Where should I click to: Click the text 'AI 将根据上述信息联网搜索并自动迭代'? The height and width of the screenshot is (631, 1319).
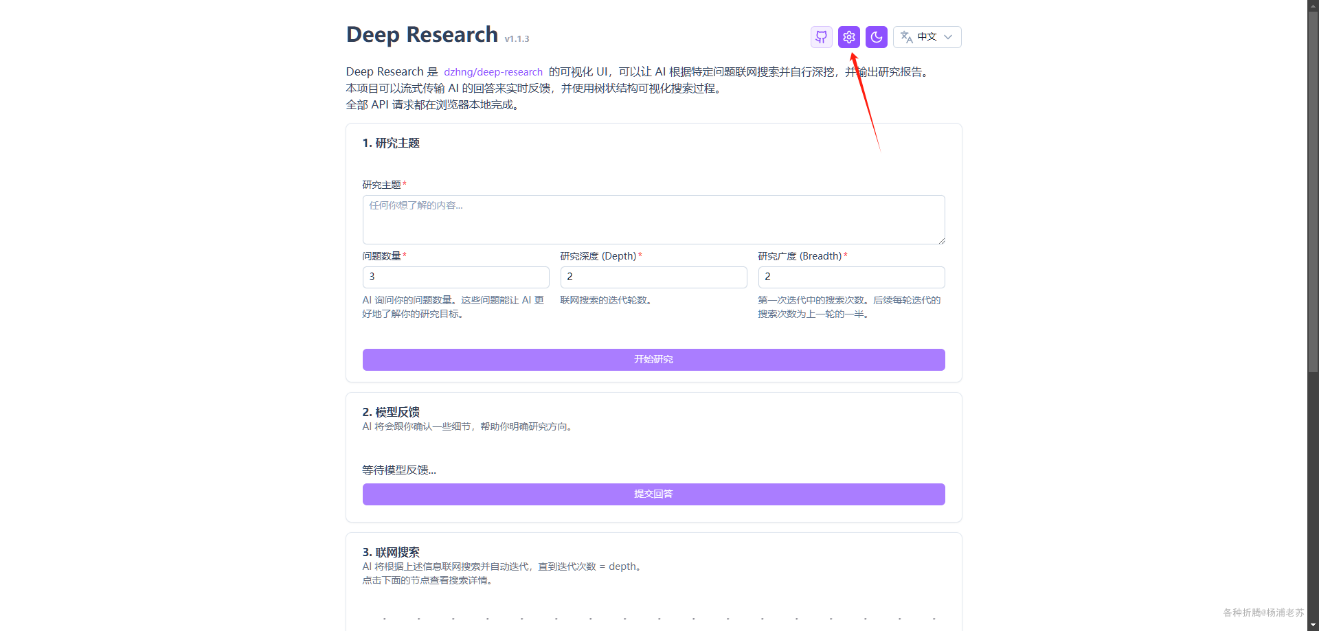tap(447, 566)
